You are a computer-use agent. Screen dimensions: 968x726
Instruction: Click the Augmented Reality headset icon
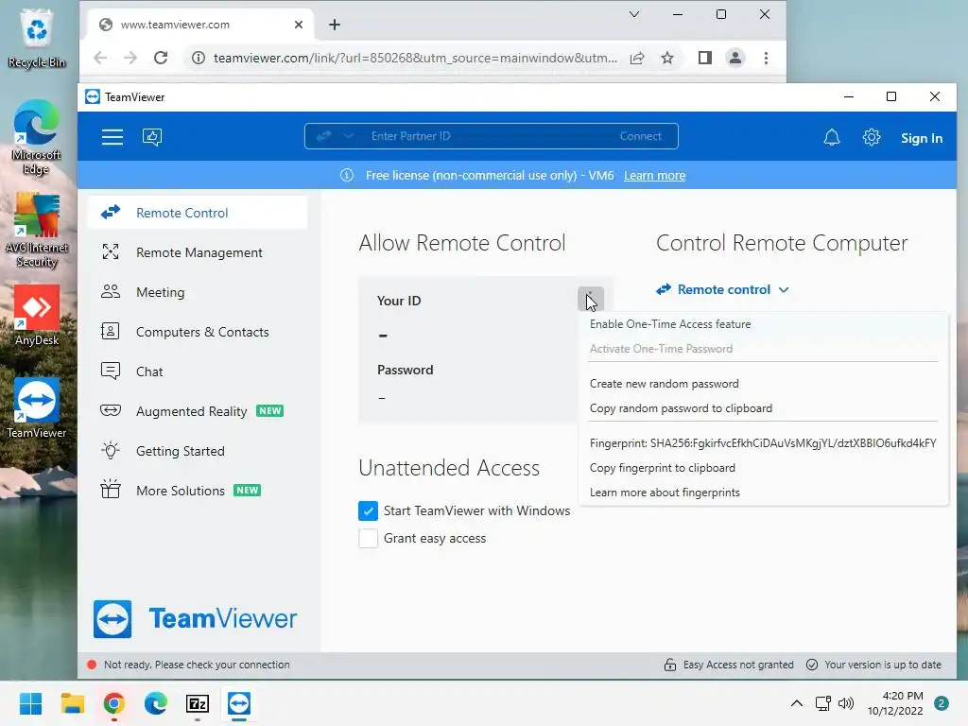111,410
